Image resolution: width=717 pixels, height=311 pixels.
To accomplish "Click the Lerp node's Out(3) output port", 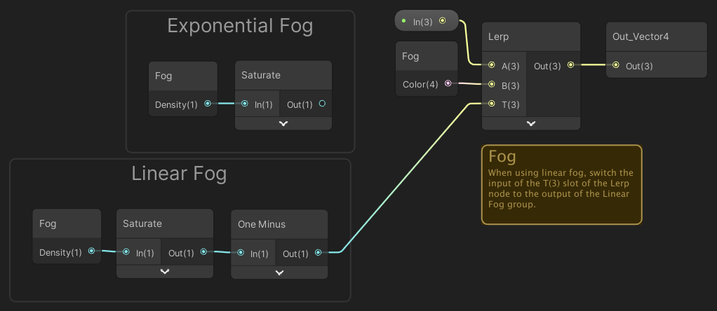I will 570,65.
